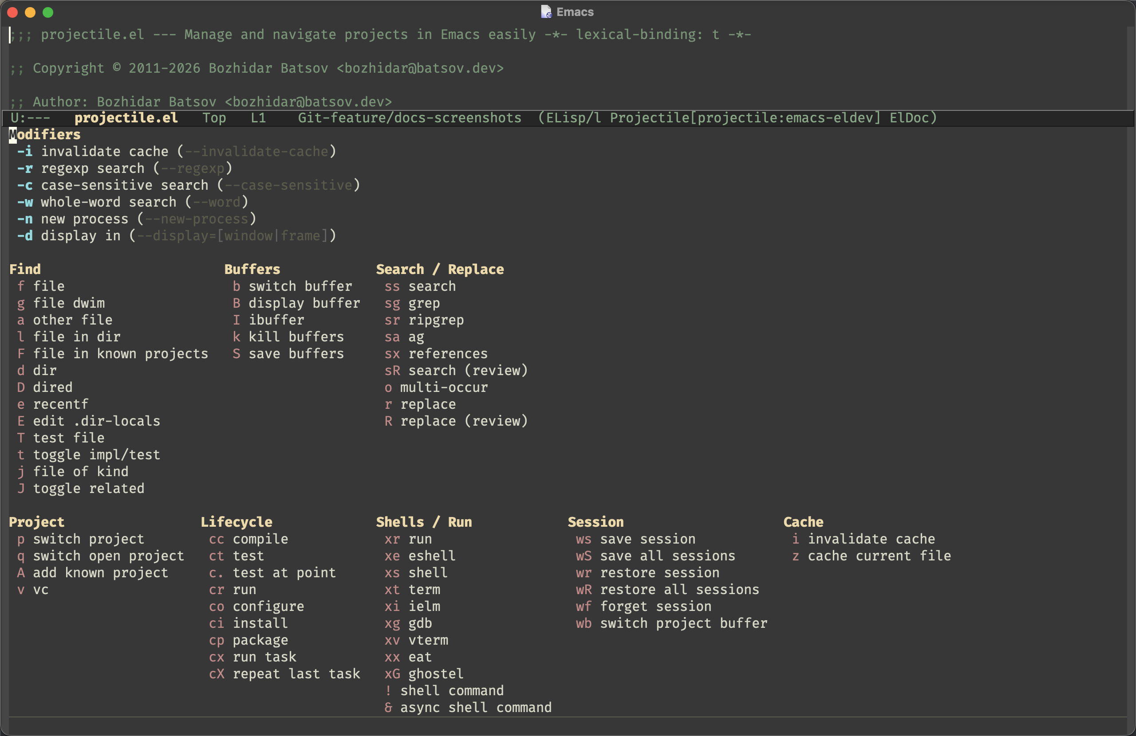Choose 'co configure' command
Screen dimensions: 1136x736
[257, 607]
